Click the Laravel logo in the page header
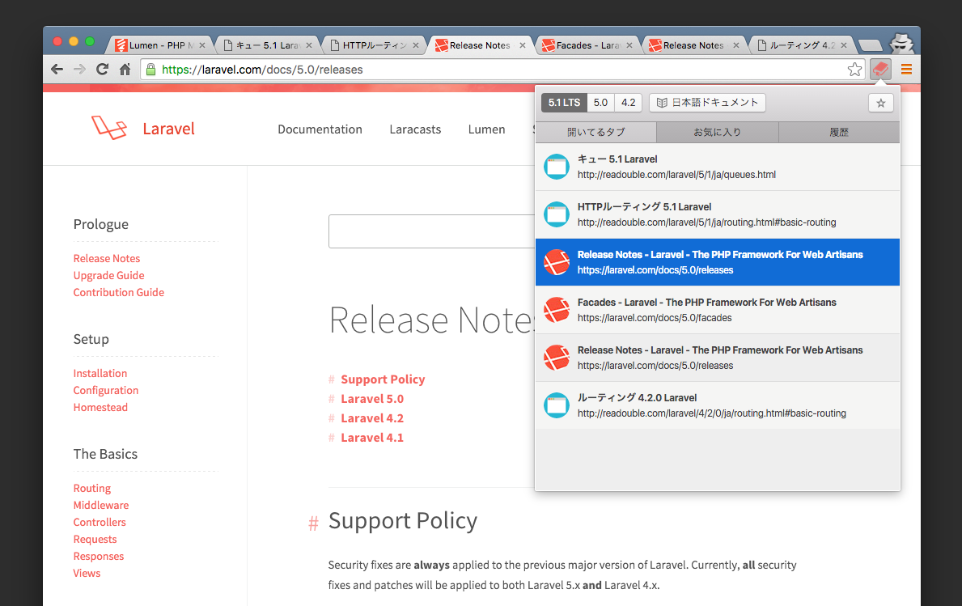The image size is (962, 606). [109, 128]
